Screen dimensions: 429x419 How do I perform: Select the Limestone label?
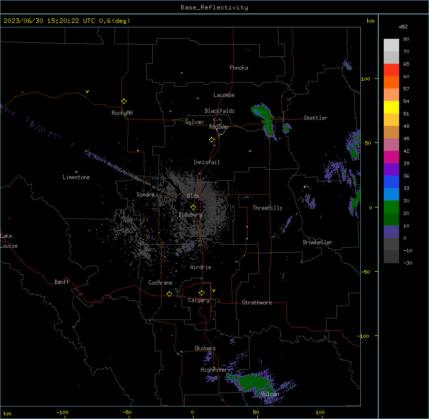[x=76, y=177]
